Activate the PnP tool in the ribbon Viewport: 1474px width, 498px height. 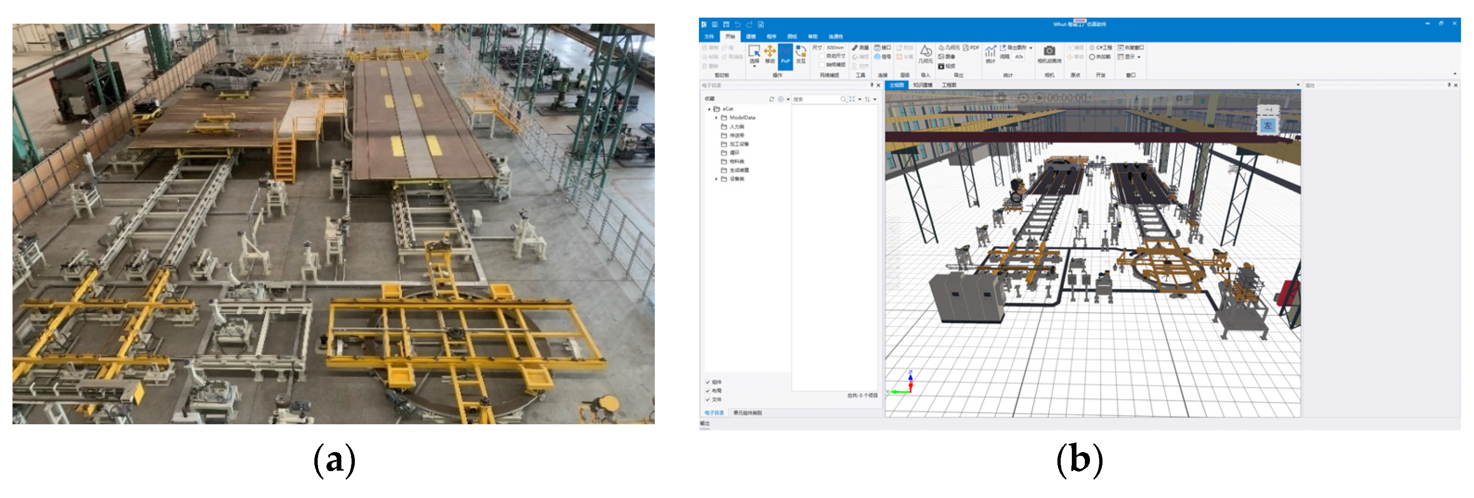(785, 55)
